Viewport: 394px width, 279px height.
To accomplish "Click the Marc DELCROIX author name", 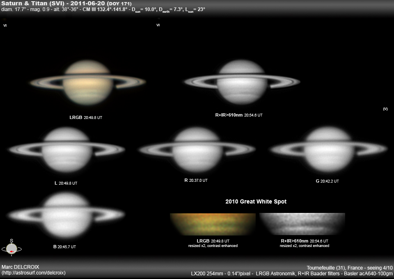I will [x=21, y=267].
